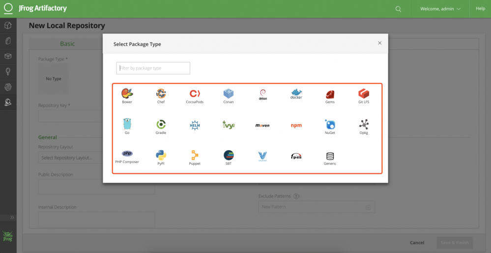The width and height of the screenshot is (491, 253).
Task: Click the No Type package selector
Action: click(54, 79)
